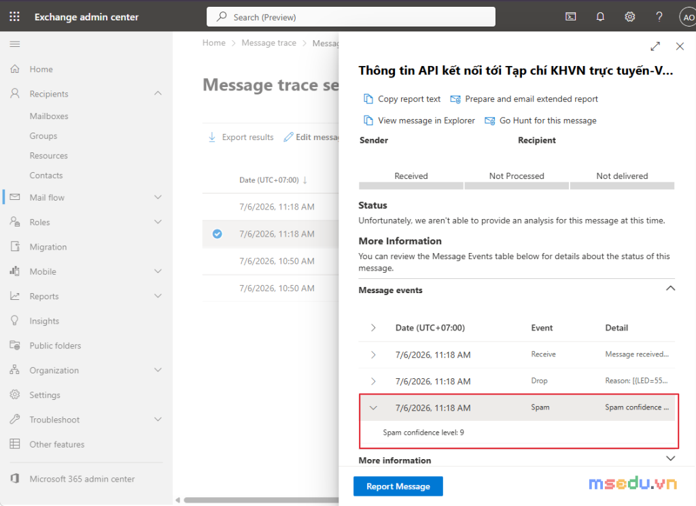The width and height of the screenshot is (696, 506).
Task: Click the Reports chart icon
Action: click(x=15, y=296)
